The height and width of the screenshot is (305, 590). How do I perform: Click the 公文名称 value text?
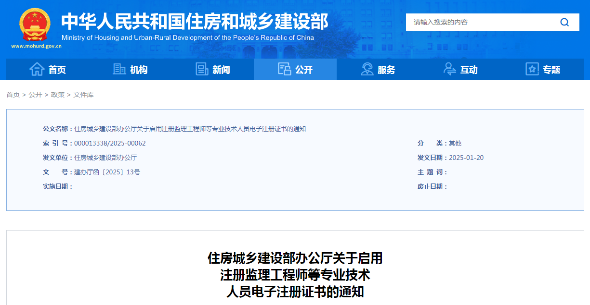coord(190,129)
